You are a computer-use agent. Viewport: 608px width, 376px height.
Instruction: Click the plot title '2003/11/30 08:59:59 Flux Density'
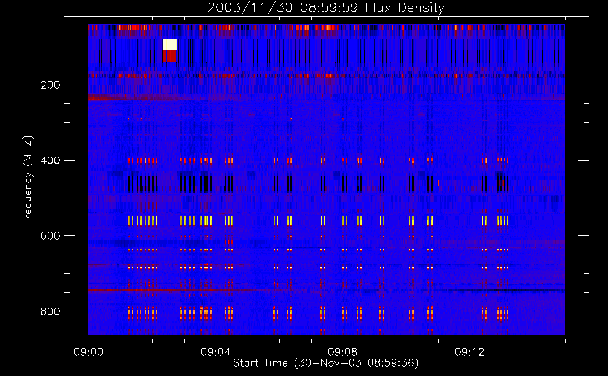tap(326, 8)
